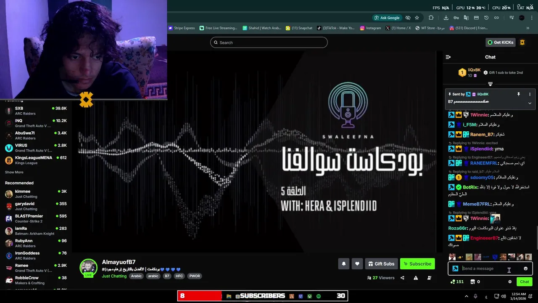Click the report warning triangle icon

tap(416, 278)
